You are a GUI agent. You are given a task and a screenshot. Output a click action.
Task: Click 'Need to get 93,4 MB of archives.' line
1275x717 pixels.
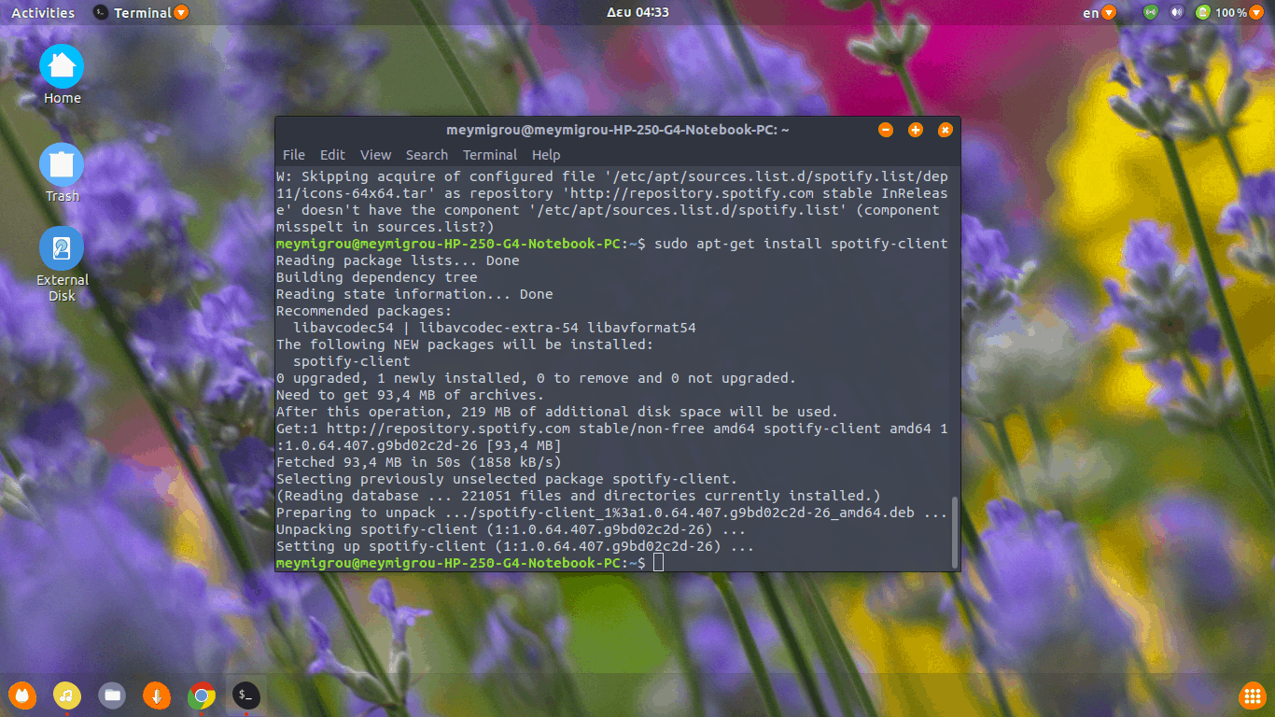click(410, 395)
